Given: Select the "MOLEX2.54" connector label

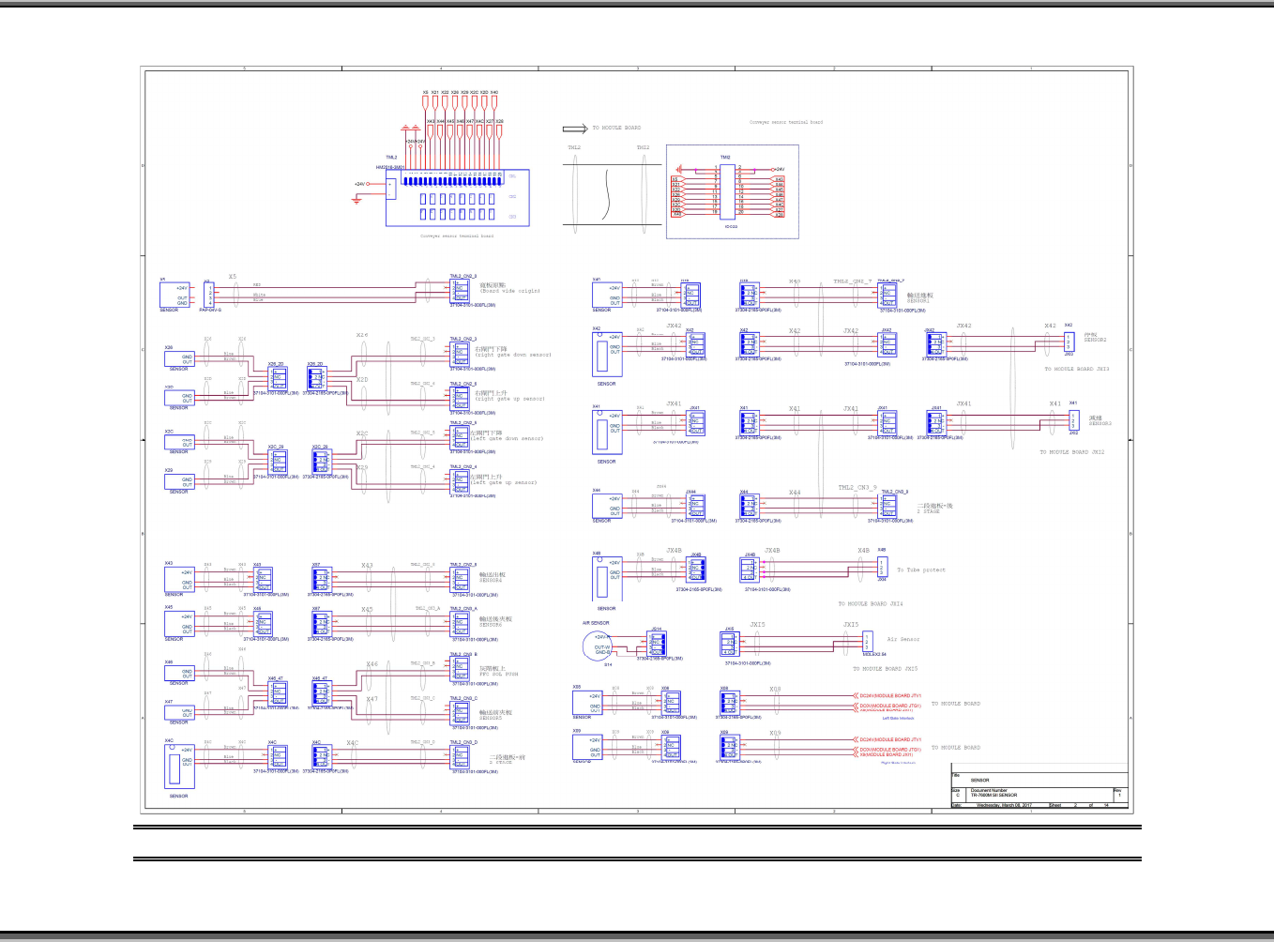Looking at the screenshot, I should tap(874, 654).
